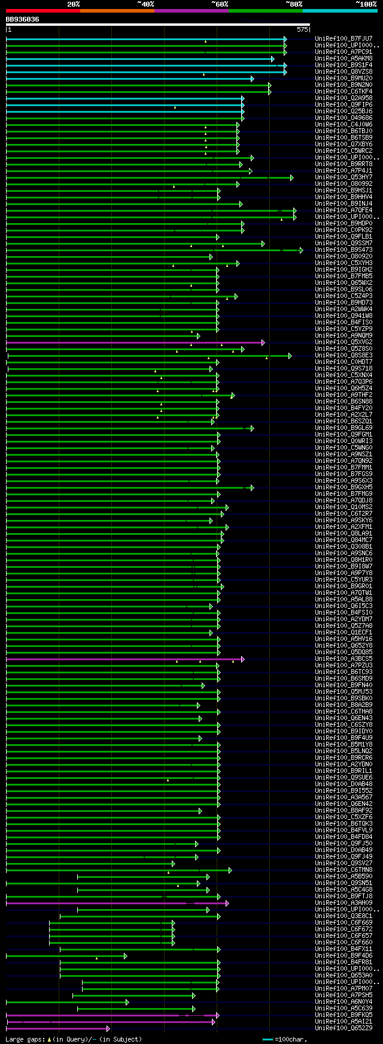Choose label UniRef100_C6TMN8
Image resolution: width=383 pixels, height=1044 pixels.
click(344, 870)
